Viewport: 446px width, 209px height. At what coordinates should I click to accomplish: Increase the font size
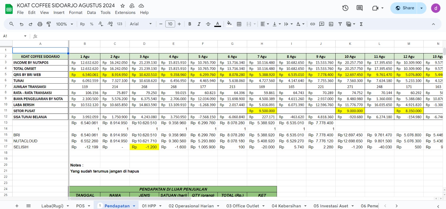[x=179, y=24]
